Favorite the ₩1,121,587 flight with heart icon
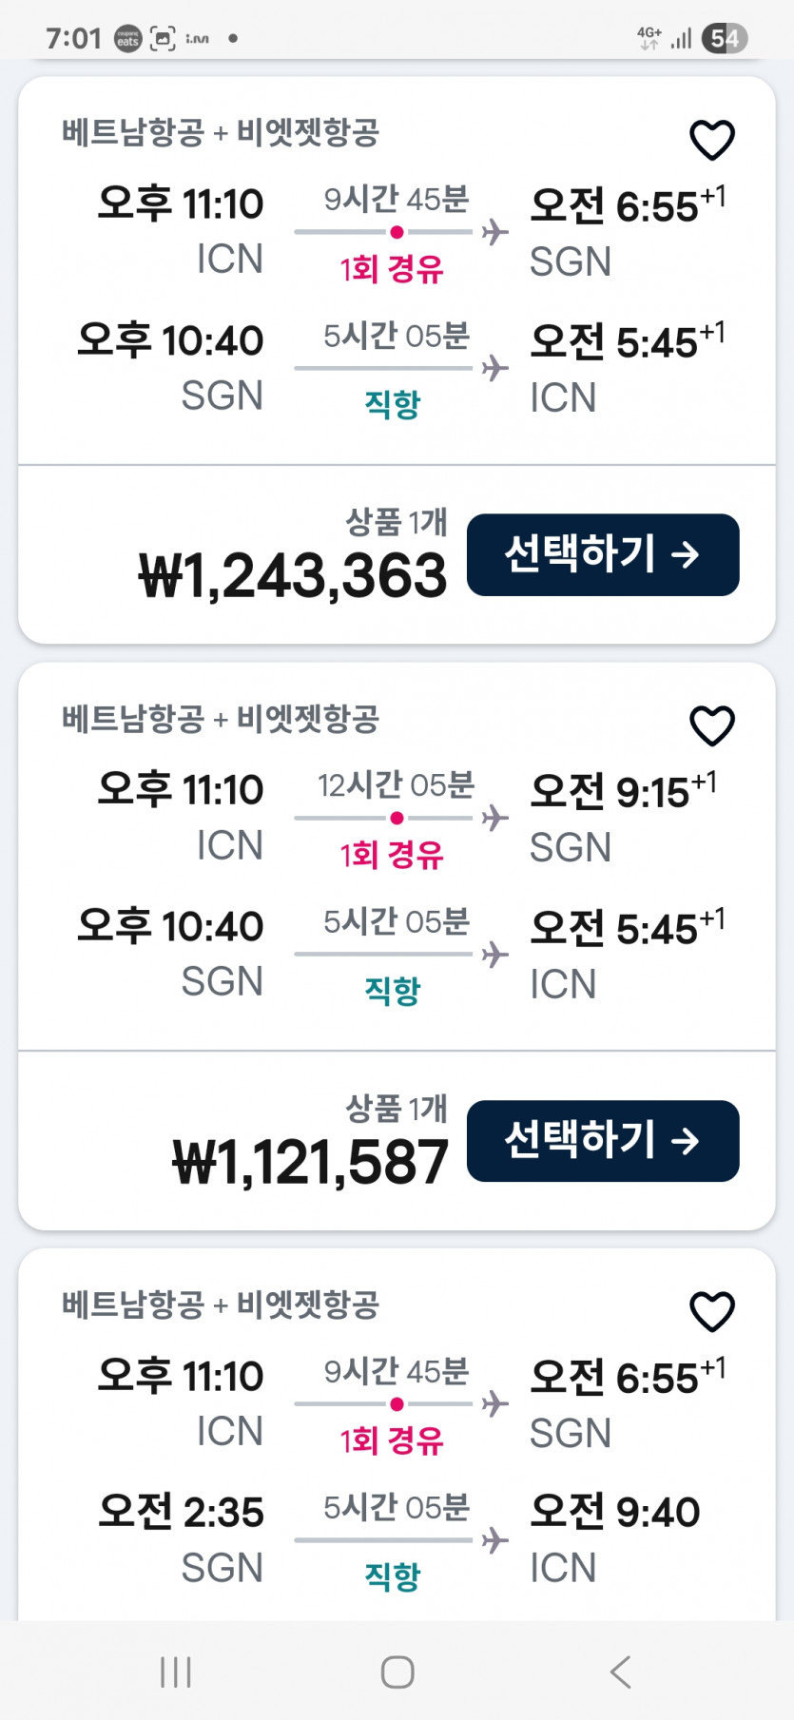The height and width of the screenshot is (1720, 794). point(711,726)
